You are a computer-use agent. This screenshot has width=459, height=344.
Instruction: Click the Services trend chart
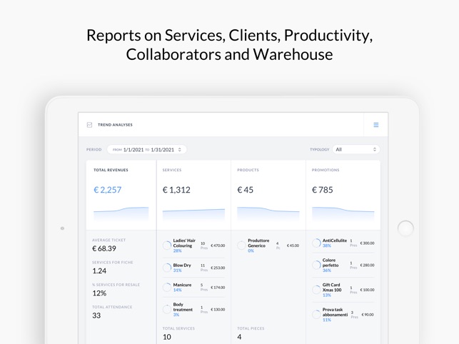[193, 214]
